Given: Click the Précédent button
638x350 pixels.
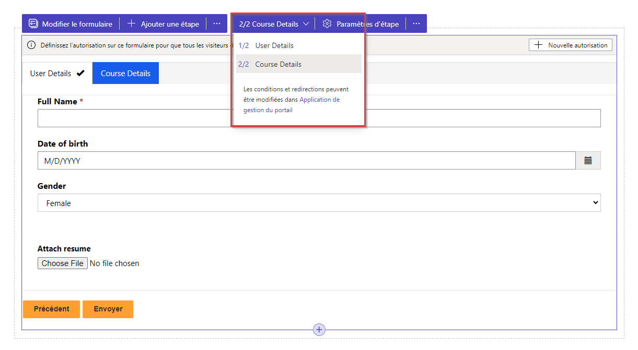Looking at the screenshot, I should [51, 309].
